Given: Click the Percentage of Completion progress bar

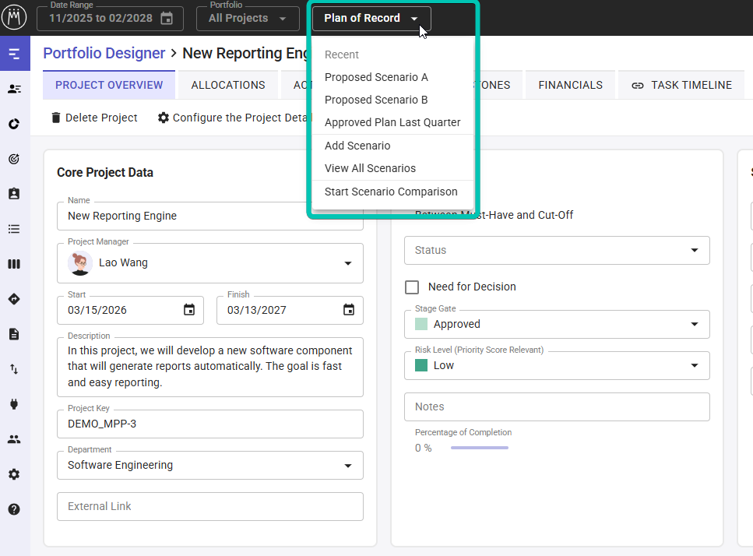Looking at the screenshot, I should coord(479,448).
